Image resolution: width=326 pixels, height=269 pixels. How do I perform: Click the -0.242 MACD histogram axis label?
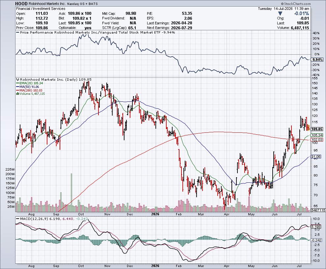(317, 240)
